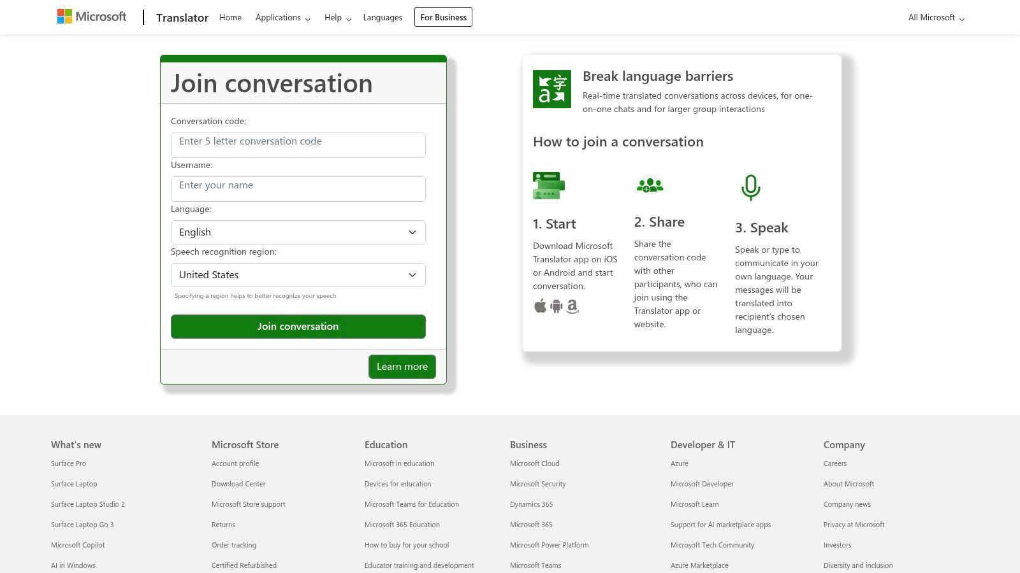1020x573 pixels.
Task: Expand the Applications menu
Action: pyautogui.click(x=283, y=18)
